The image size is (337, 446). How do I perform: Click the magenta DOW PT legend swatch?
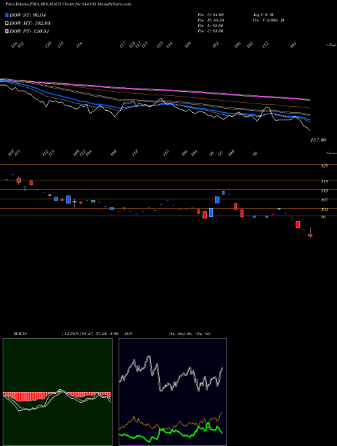pos(7,31)
